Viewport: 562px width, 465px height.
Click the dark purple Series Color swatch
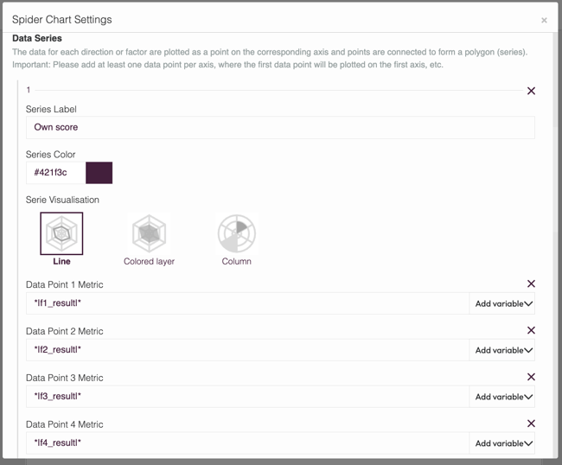point(99,173)
